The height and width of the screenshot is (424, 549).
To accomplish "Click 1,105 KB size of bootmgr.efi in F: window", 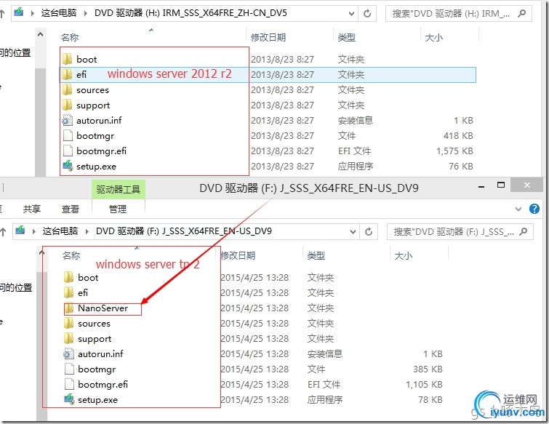I will (x=424, y=385).
